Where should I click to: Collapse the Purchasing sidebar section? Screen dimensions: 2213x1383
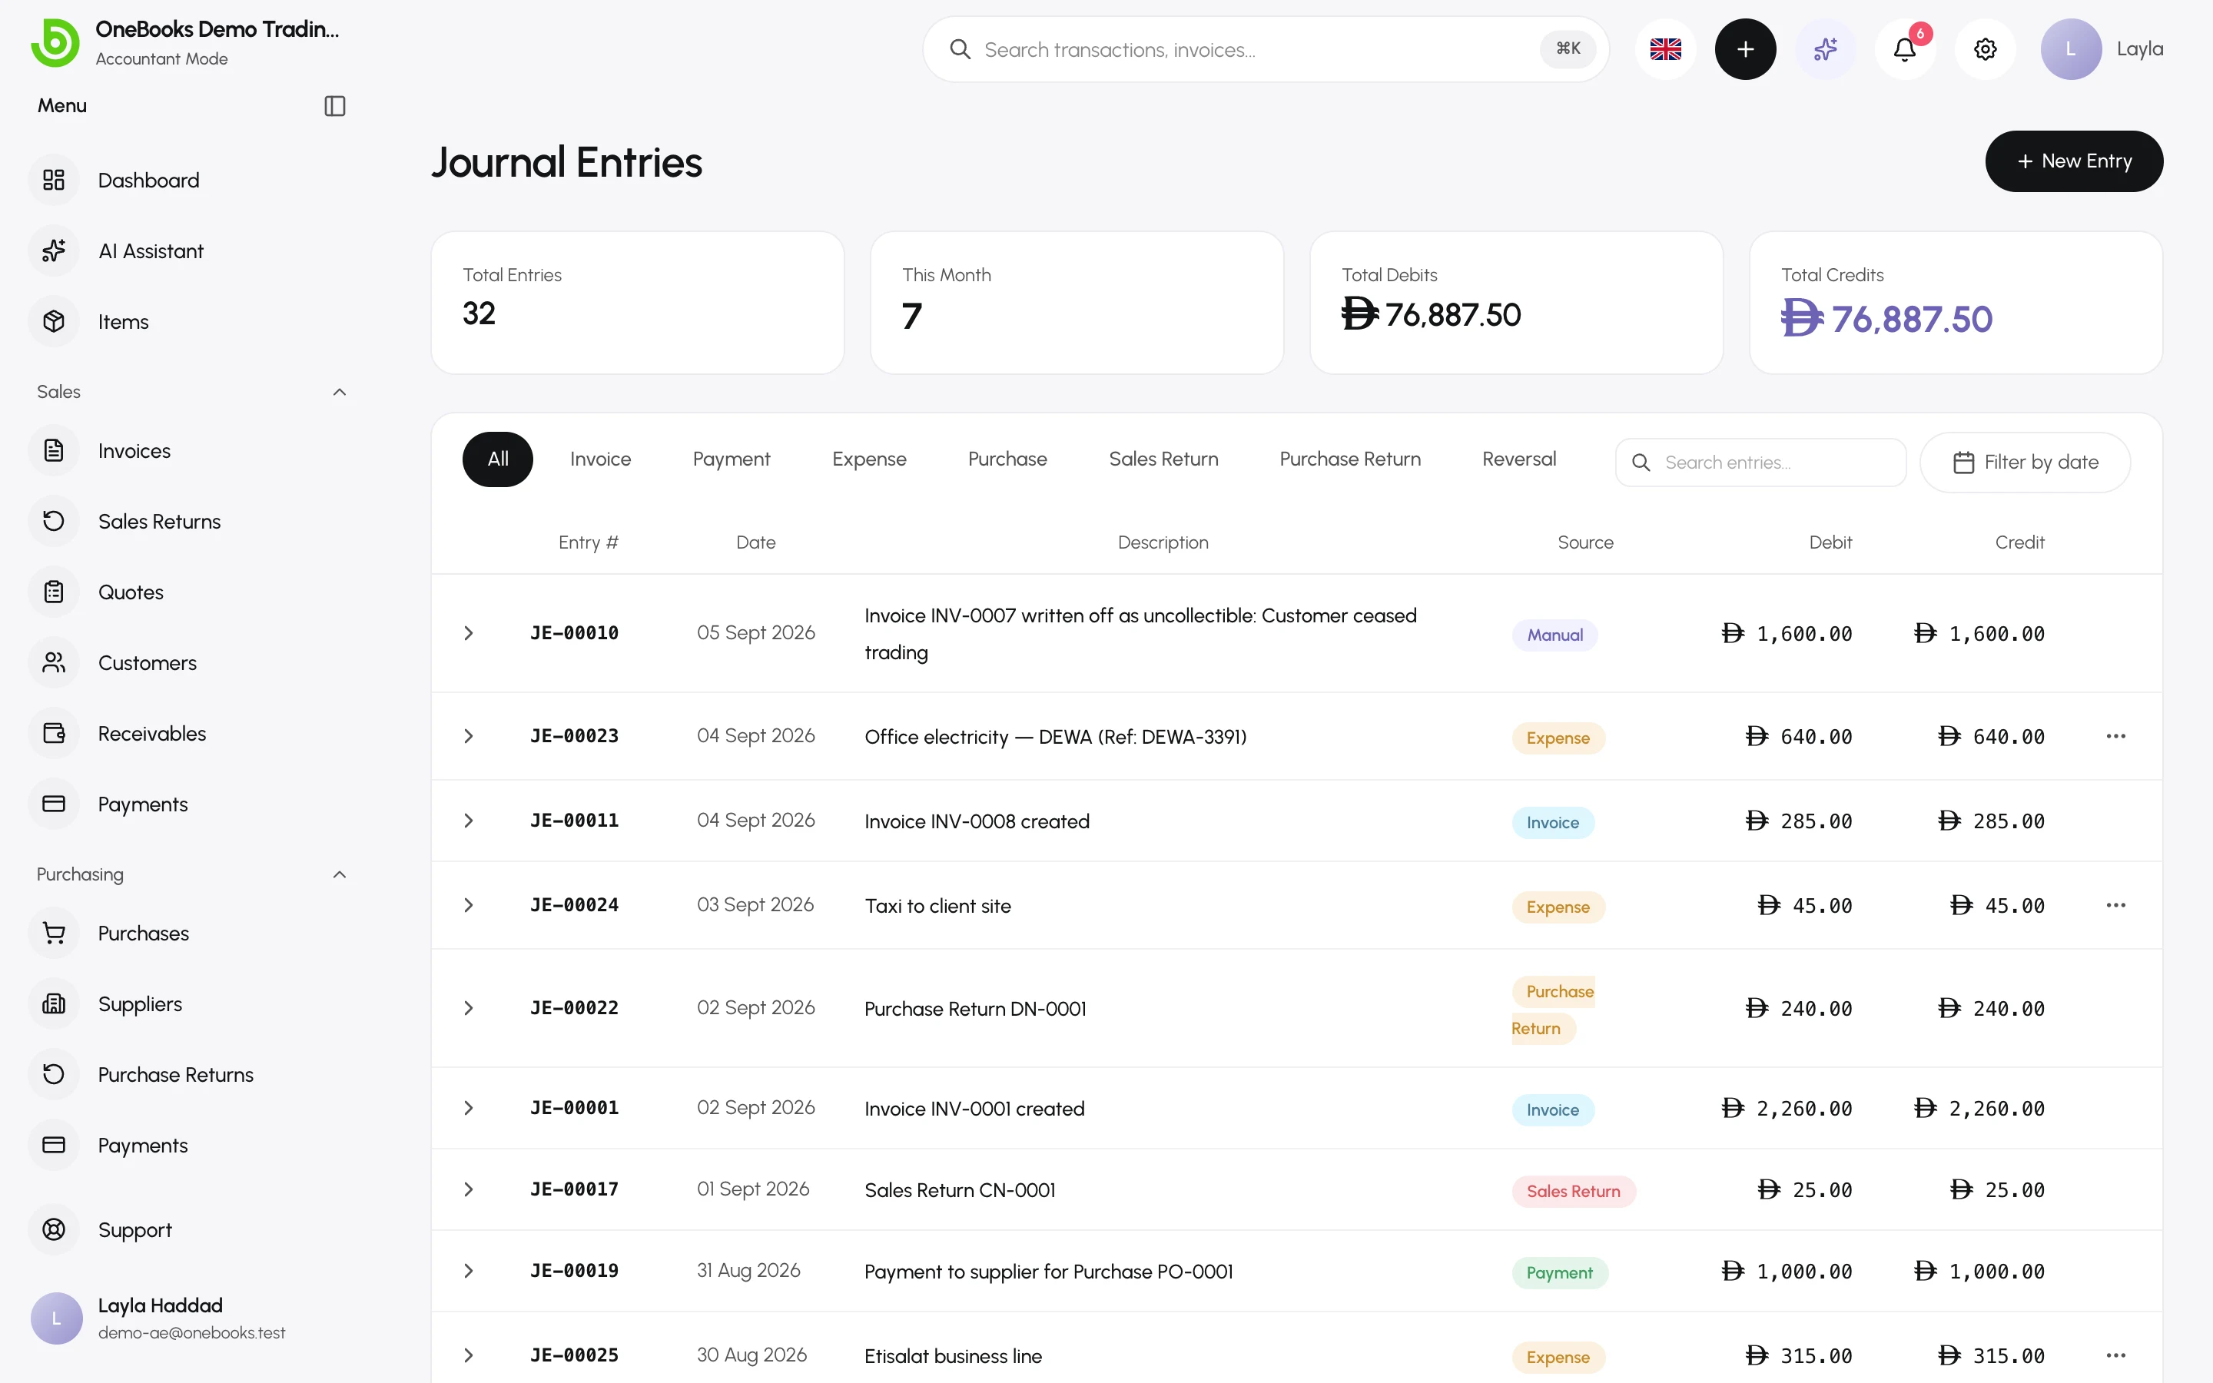click(x=340, y=874)
